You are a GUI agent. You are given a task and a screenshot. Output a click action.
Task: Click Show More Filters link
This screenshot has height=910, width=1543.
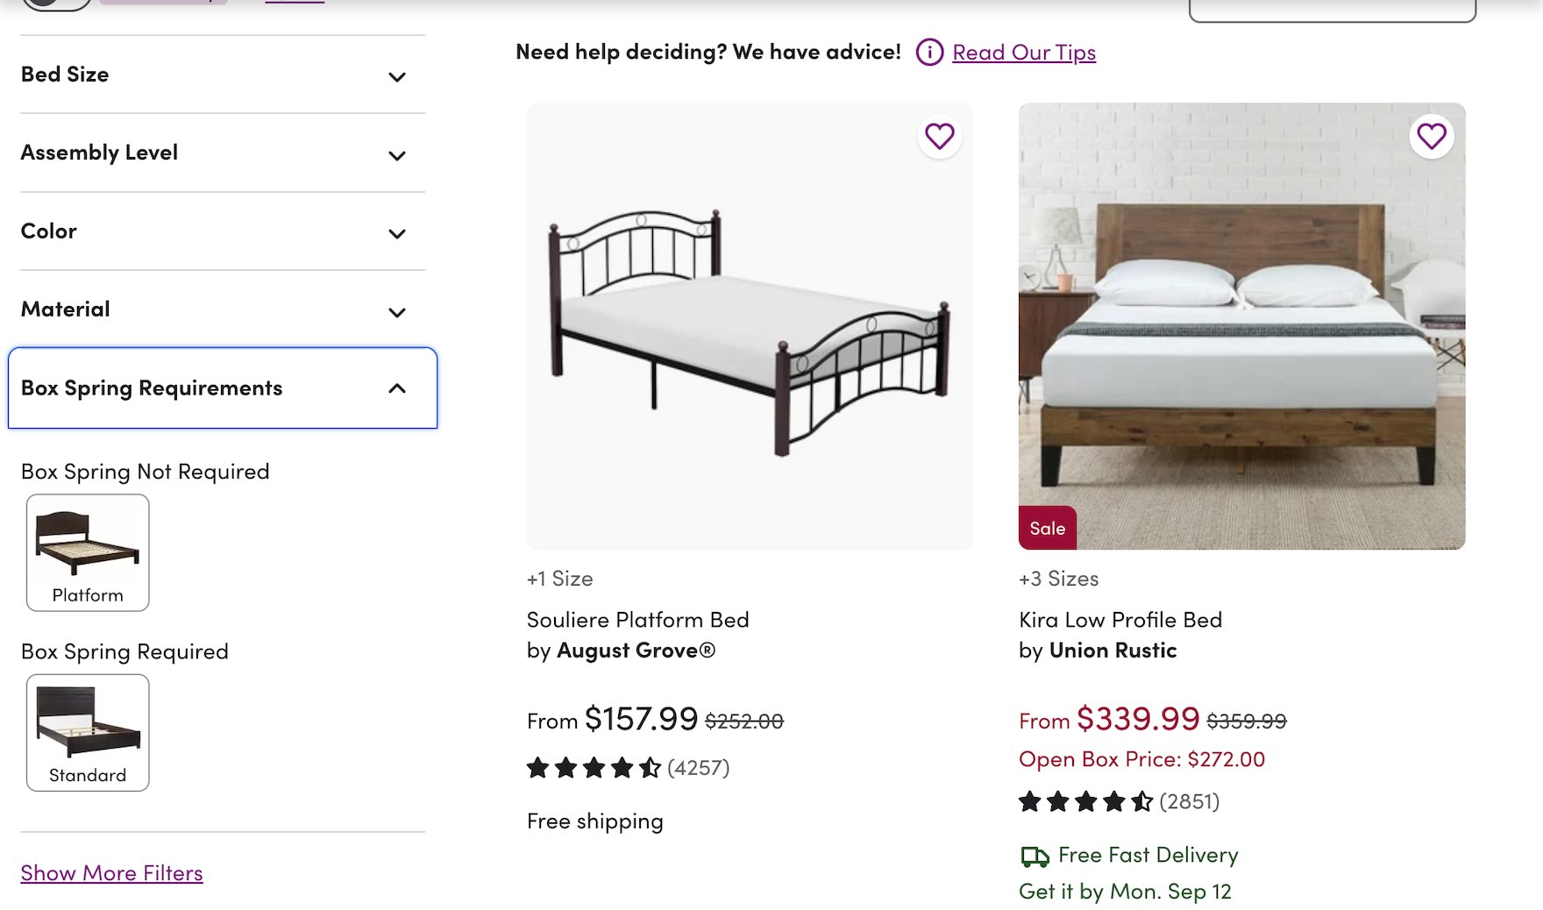click(111, 873)
